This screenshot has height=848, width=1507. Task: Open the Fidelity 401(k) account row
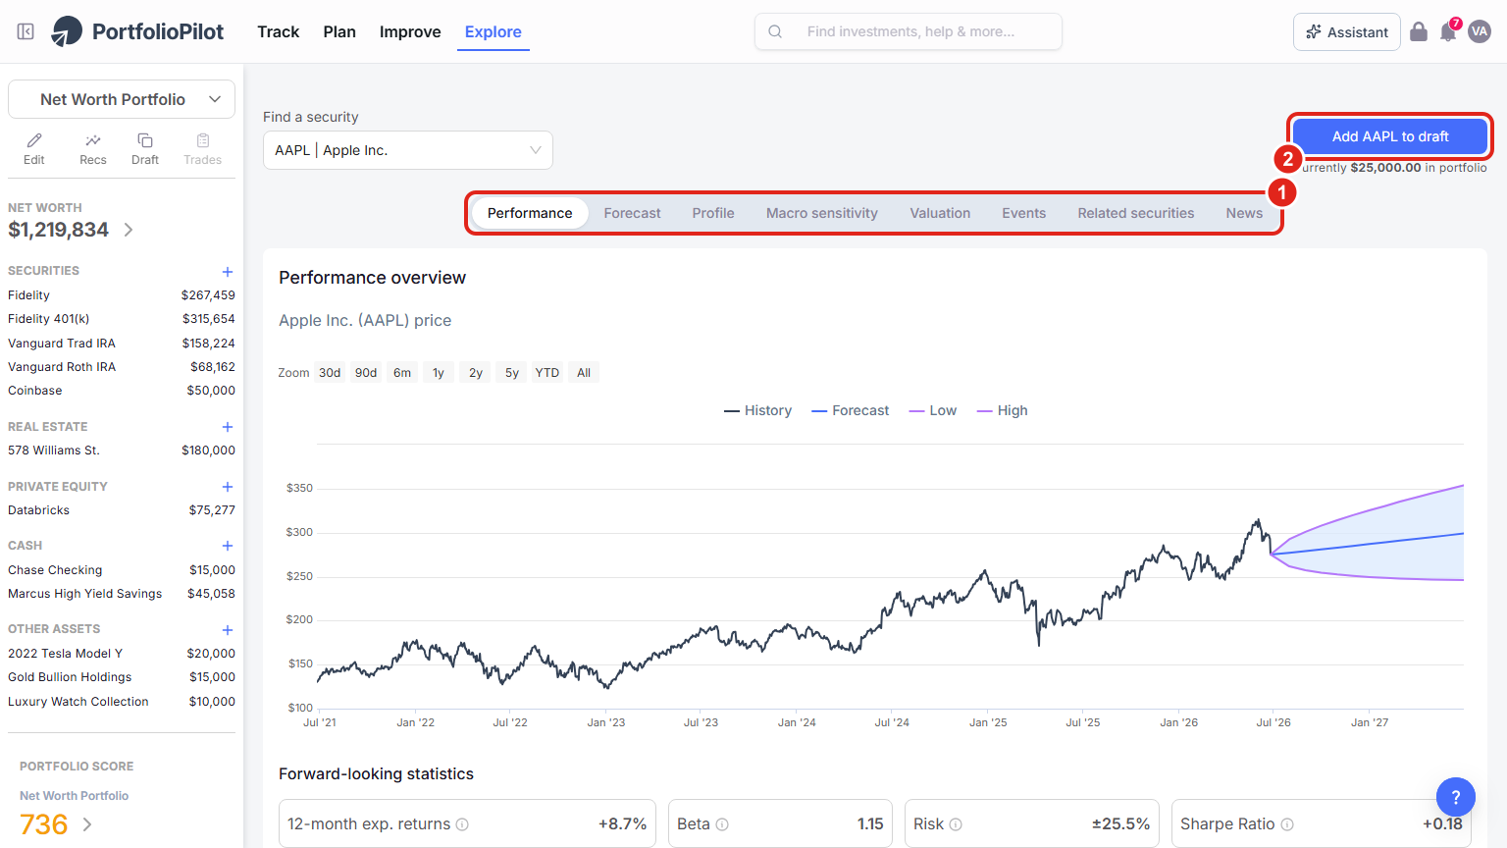point(122,319)
